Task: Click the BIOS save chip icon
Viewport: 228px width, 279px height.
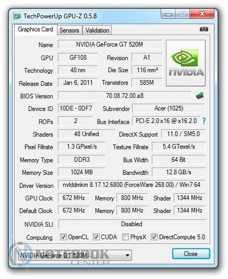Action: click(x=200, y=96)
